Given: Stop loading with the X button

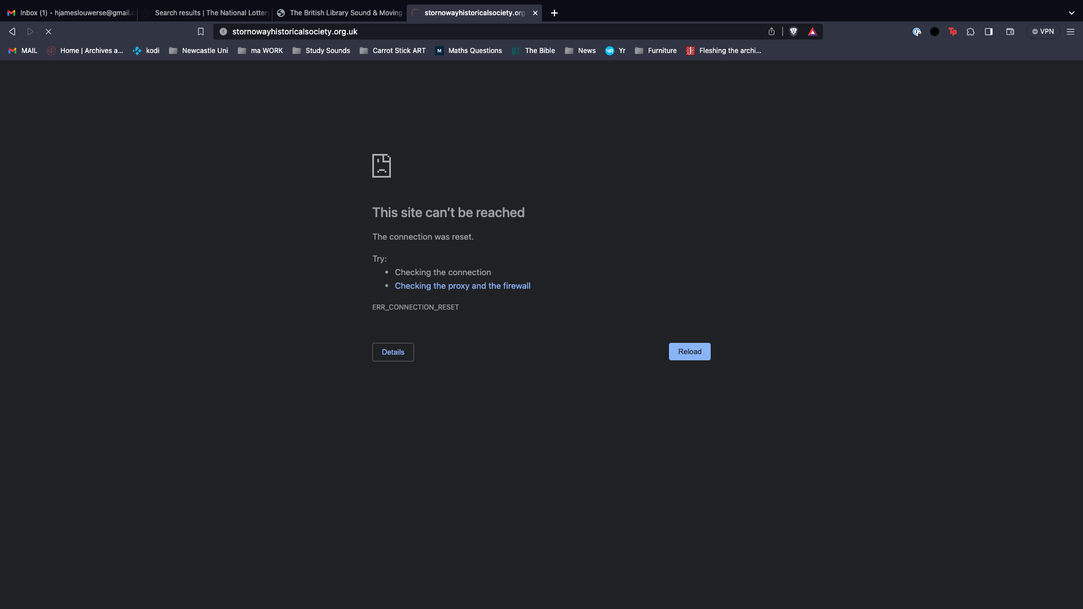Looking at the screenshot, I should click(x=49, y=32).
